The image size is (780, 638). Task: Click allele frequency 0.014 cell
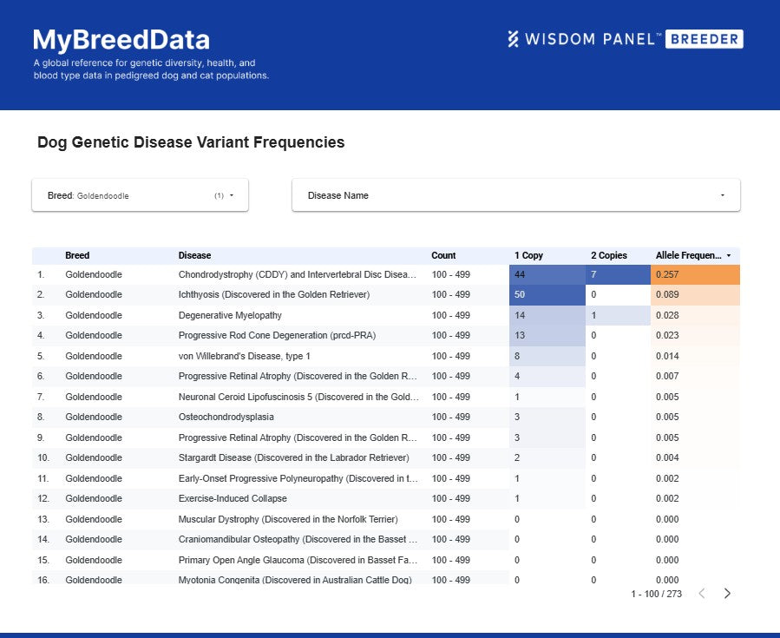pos(695,356)
